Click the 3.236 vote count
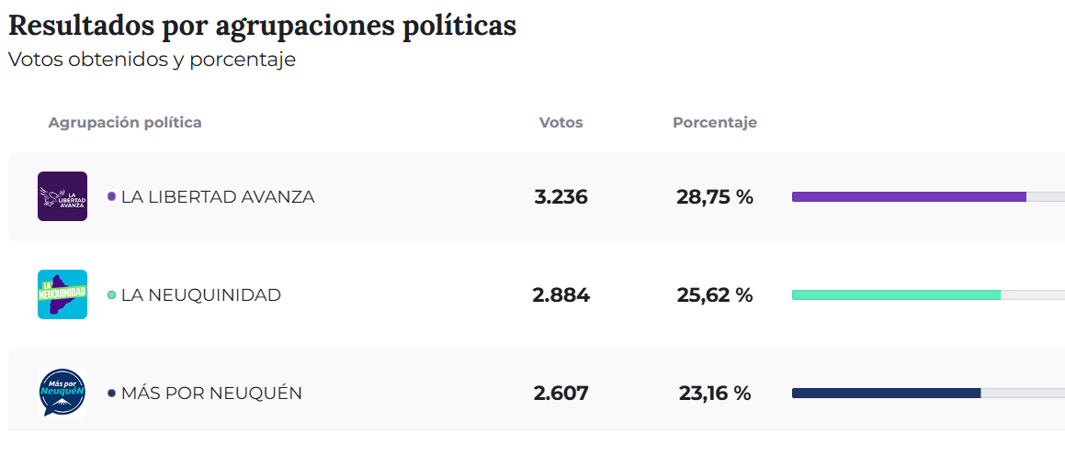 pyautogui.click(x=561, y=197)
